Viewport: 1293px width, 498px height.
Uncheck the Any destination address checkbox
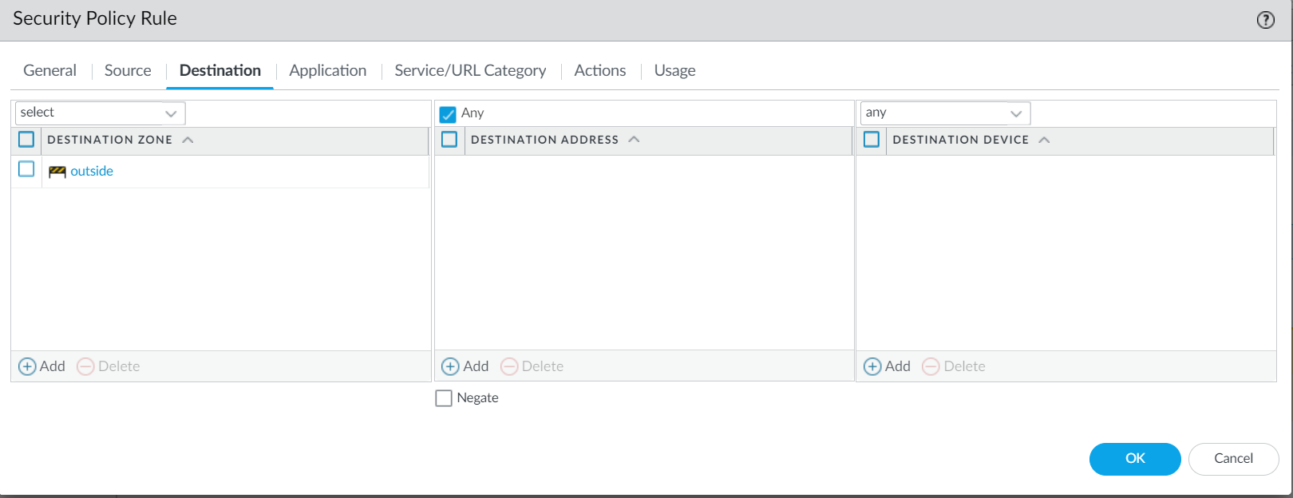coord(448,114)
